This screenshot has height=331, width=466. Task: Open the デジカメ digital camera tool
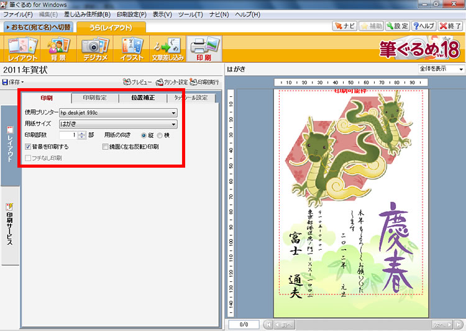[95, 49]
